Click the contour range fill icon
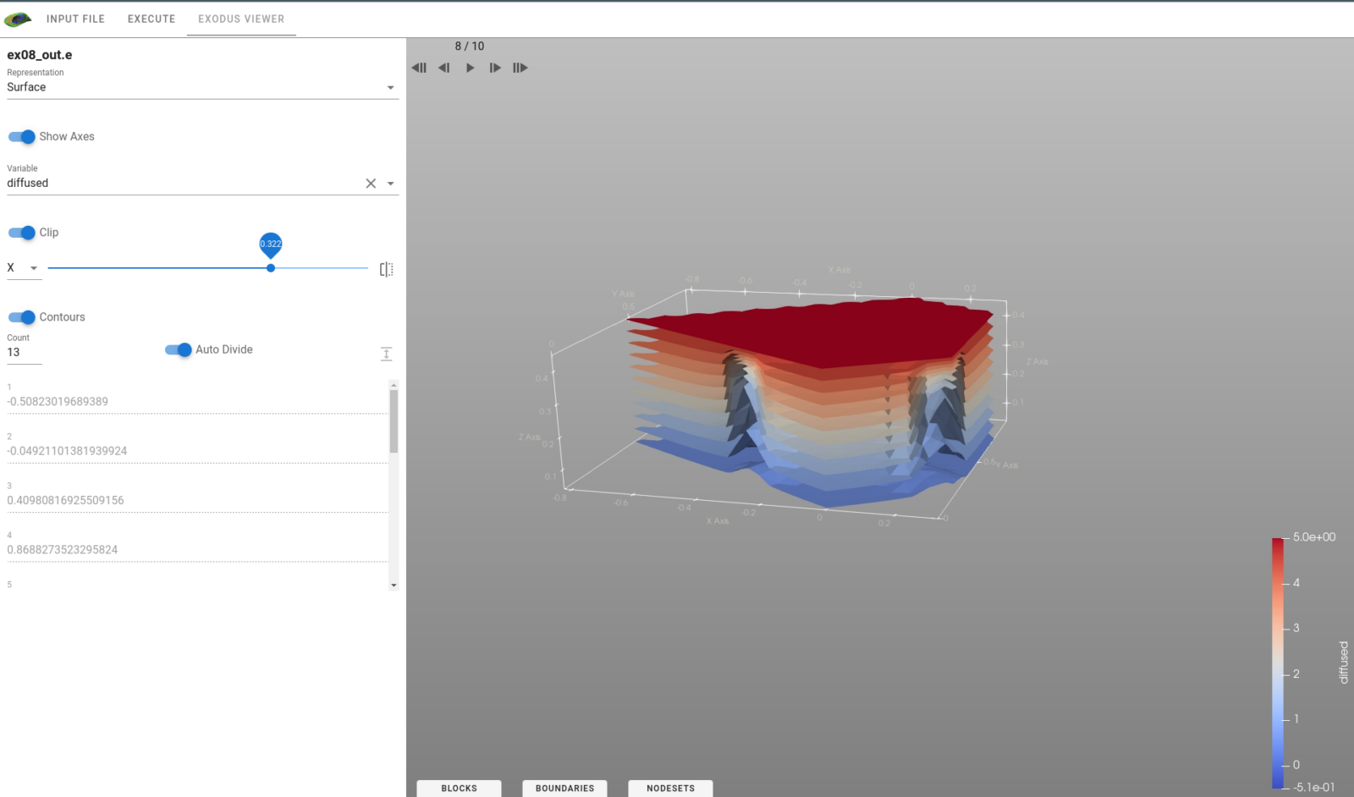Image resolution: width=1354 pixels, height=797 pixels. point(387,353)
